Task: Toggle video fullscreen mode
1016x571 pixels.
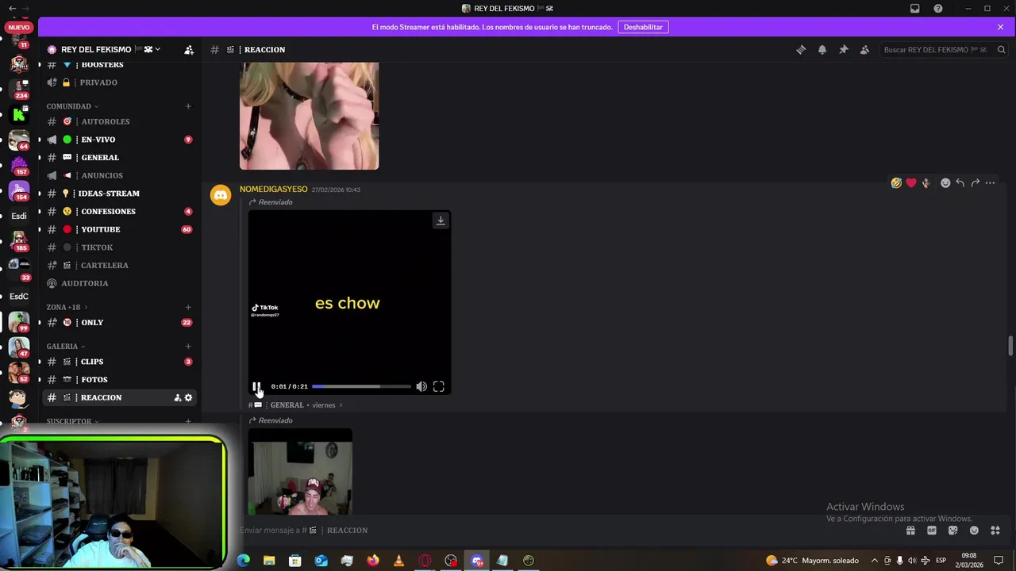Action: [439, 387]
